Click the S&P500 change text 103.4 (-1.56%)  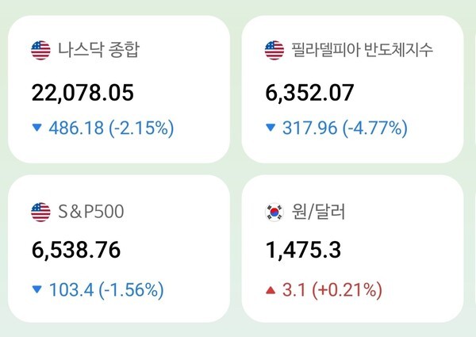(x=106, y=290)
